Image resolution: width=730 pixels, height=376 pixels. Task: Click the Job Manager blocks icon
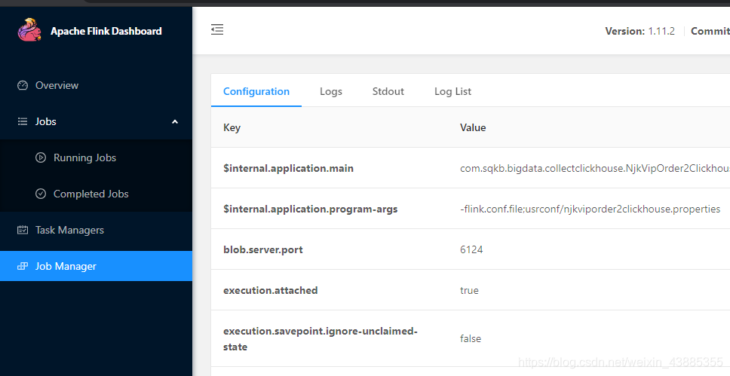[x=23, y=266]
